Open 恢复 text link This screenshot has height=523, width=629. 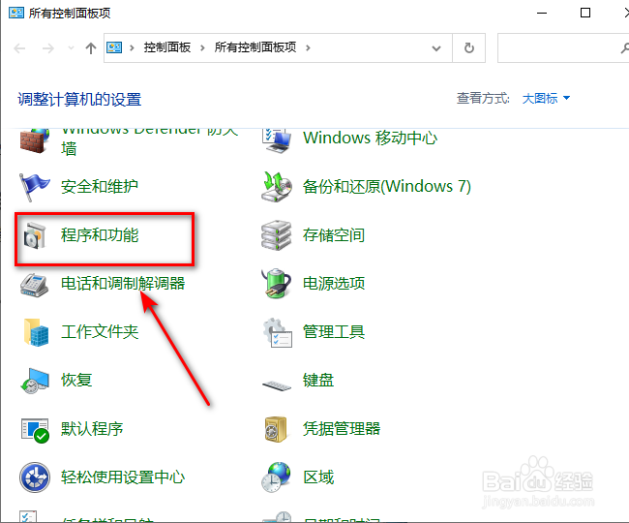[76, 380]
